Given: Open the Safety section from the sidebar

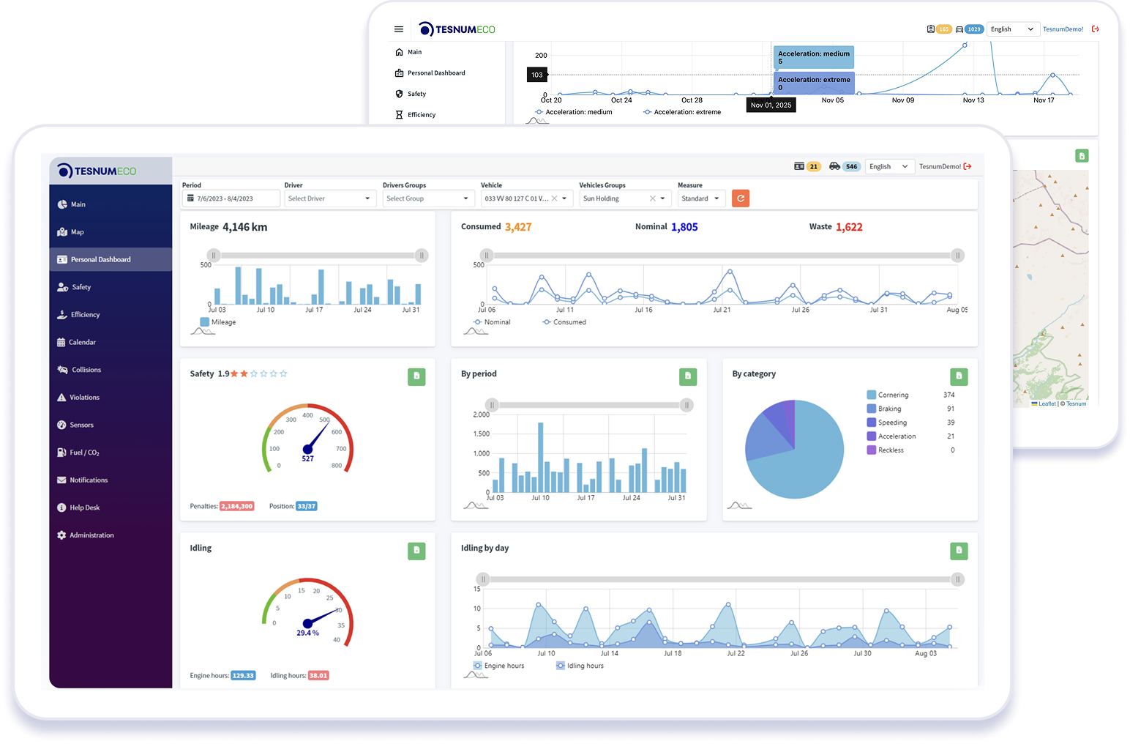Looking at the screenshot, I should point(81,286).
